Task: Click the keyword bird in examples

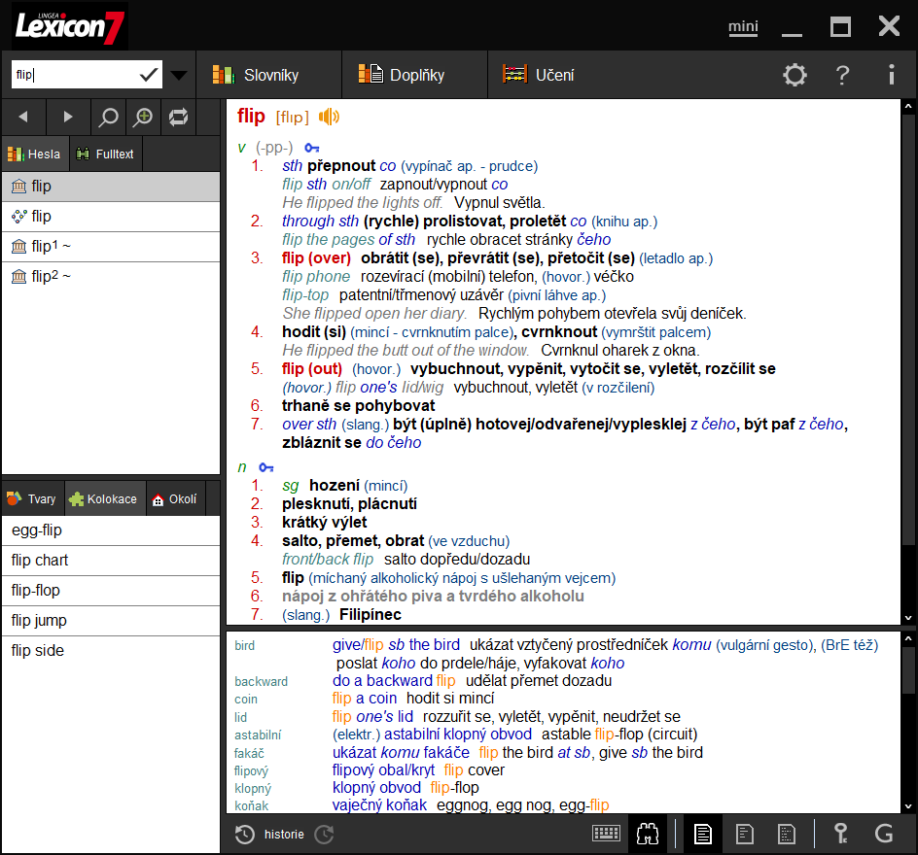Action: coord(245,646)
